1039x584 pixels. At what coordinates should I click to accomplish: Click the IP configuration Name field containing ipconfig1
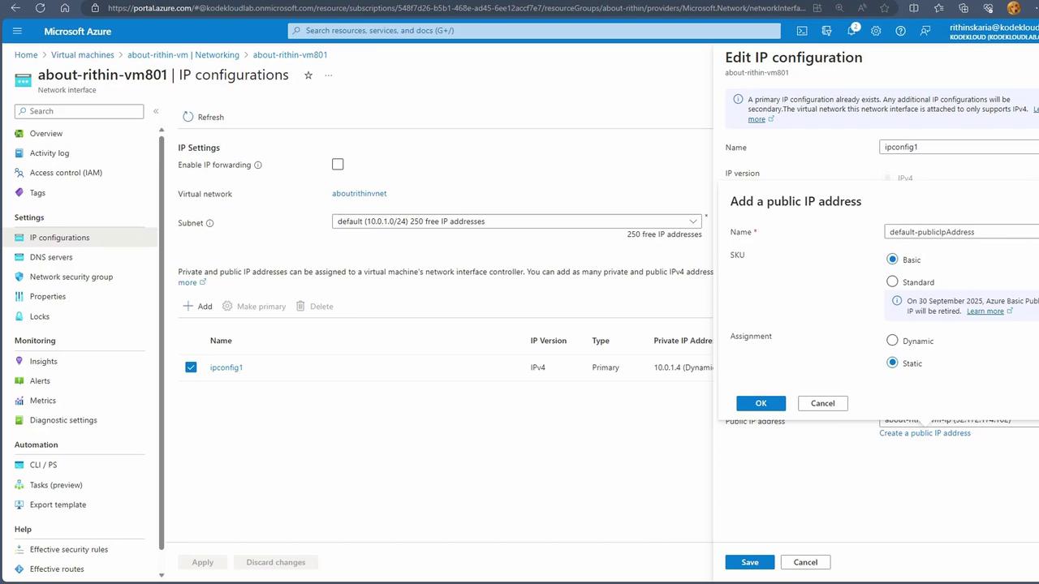tap(959, 147)
